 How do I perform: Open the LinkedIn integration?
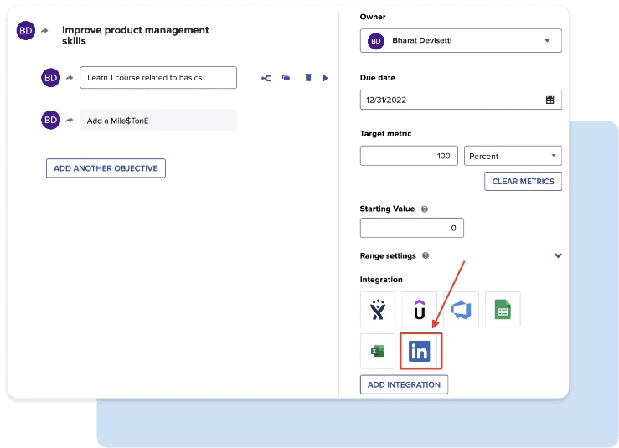point(420,352)
